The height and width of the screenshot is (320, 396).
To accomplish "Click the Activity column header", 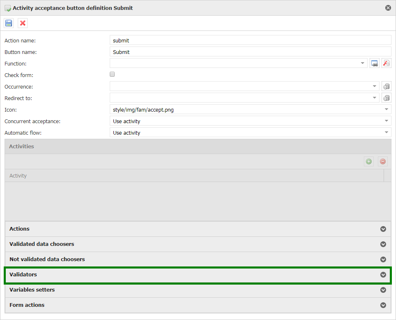I will click(194, 175).
